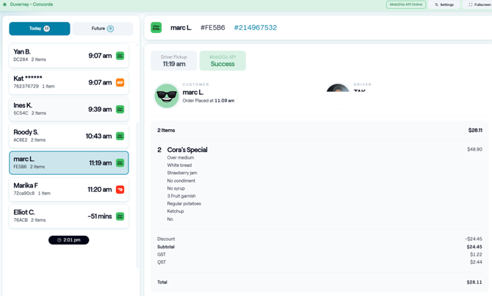Click green status dot beside Duvernay - Concorde
Viewport: 492px width, 296px height.
(4, 4)
